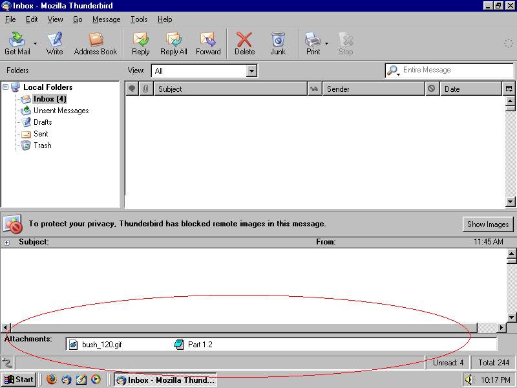Delete the selected message
The height and width of the screenshot is (388, 517).
pos(244,43)
